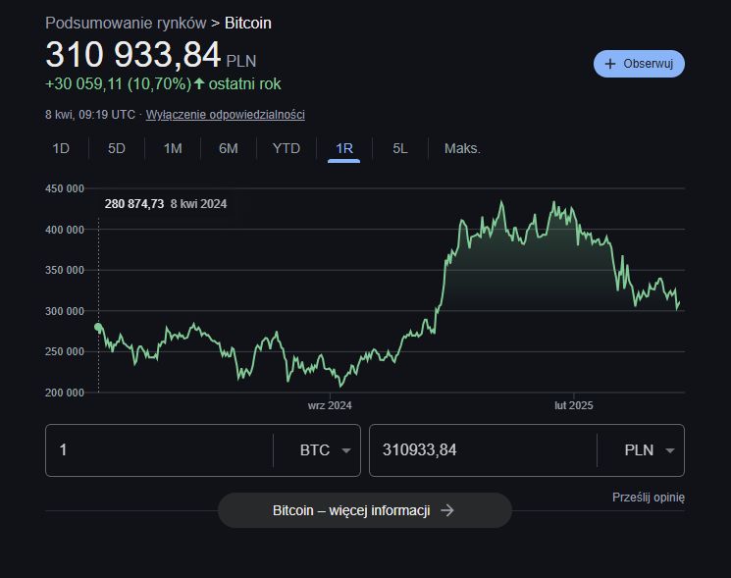Screen dimensions: 731x578
Task: Click the plus icon on Obserwuj button
Action: pyautogui.click(x=609, y=64)
